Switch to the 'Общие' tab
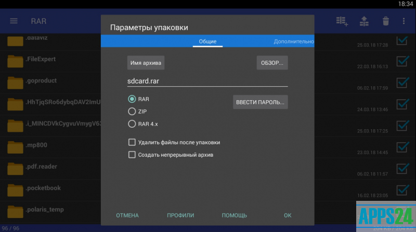The width and height of the screenshot is (416, 232). (x=207, y=42)
